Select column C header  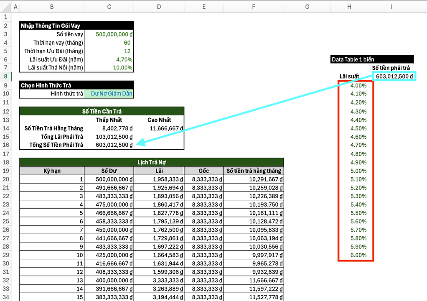click(x=109, y=7)
